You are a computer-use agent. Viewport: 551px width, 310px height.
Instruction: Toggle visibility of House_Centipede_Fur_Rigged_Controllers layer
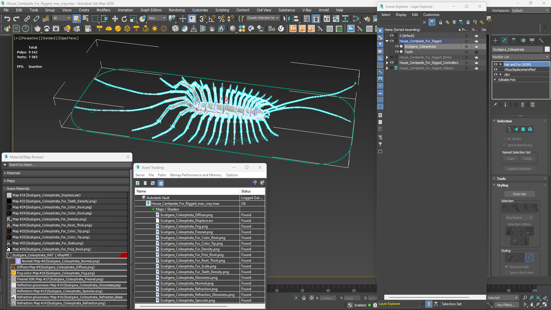point(391,63)
